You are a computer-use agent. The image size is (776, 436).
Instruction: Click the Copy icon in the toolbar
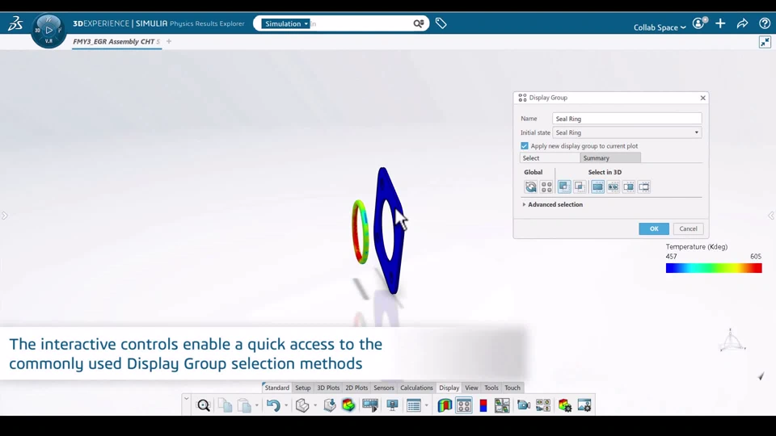(x=226, y=405)
